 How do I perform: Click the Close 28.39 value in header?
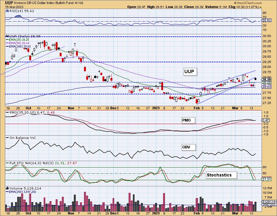(x=194, y=7)
